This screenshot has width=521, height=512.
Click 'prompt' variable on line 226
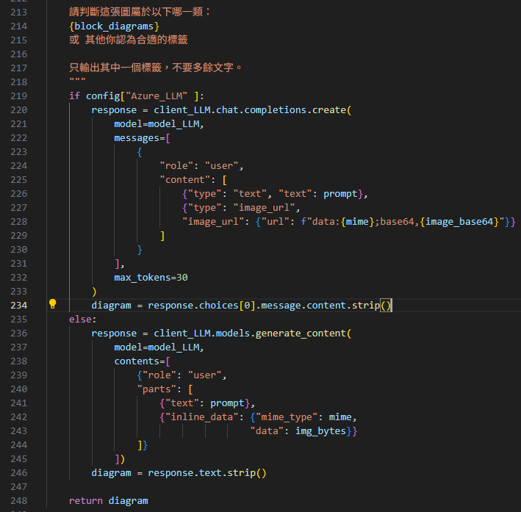click(x=340, y=194)
